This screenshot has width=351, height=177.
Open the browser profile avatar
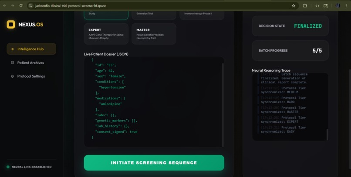pos(337,6)
